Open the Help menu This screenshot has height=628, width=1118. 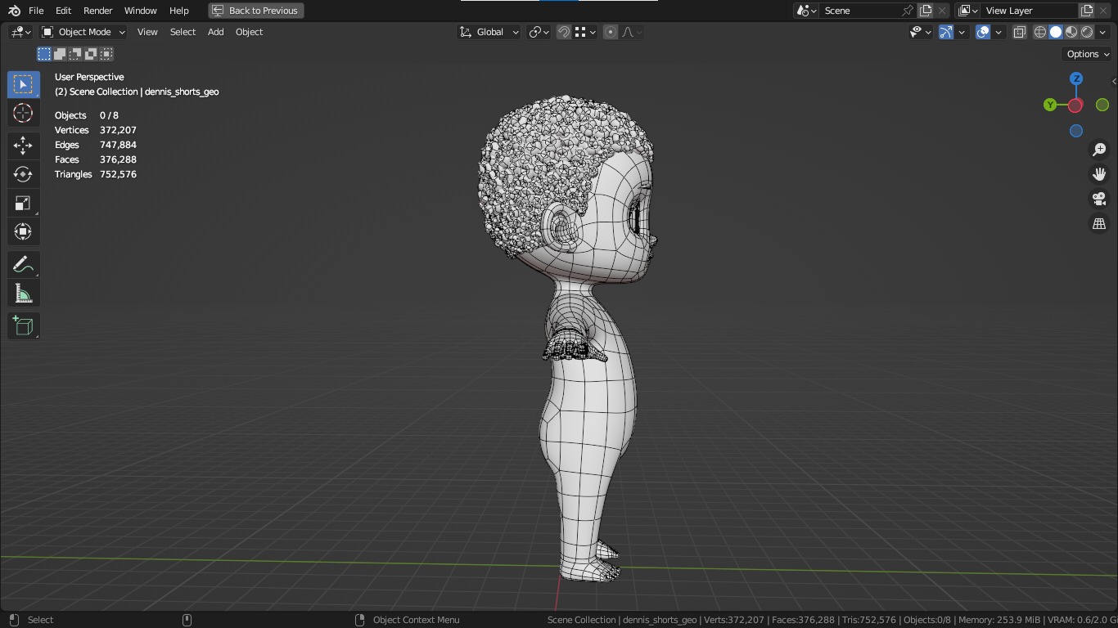[x=178, y=11]
